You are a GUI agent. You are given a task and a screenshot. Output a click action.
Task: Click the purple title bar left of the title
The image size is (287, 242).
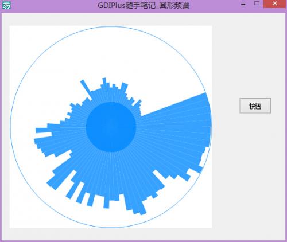tap(53, 5)
